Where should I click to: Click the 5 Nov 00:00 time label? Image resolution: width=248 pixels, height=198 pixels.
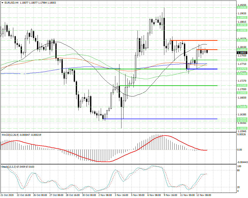coord(138,195)
